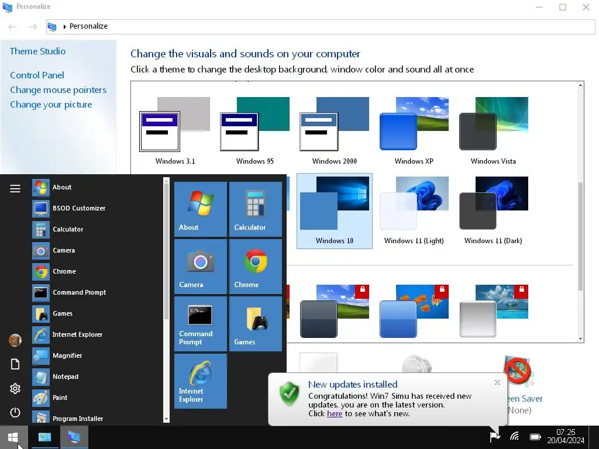Expand the start menu hamburger button
The height and width of the screenshot is (449, 599).
pyautogui.click(x=15, y=188)
